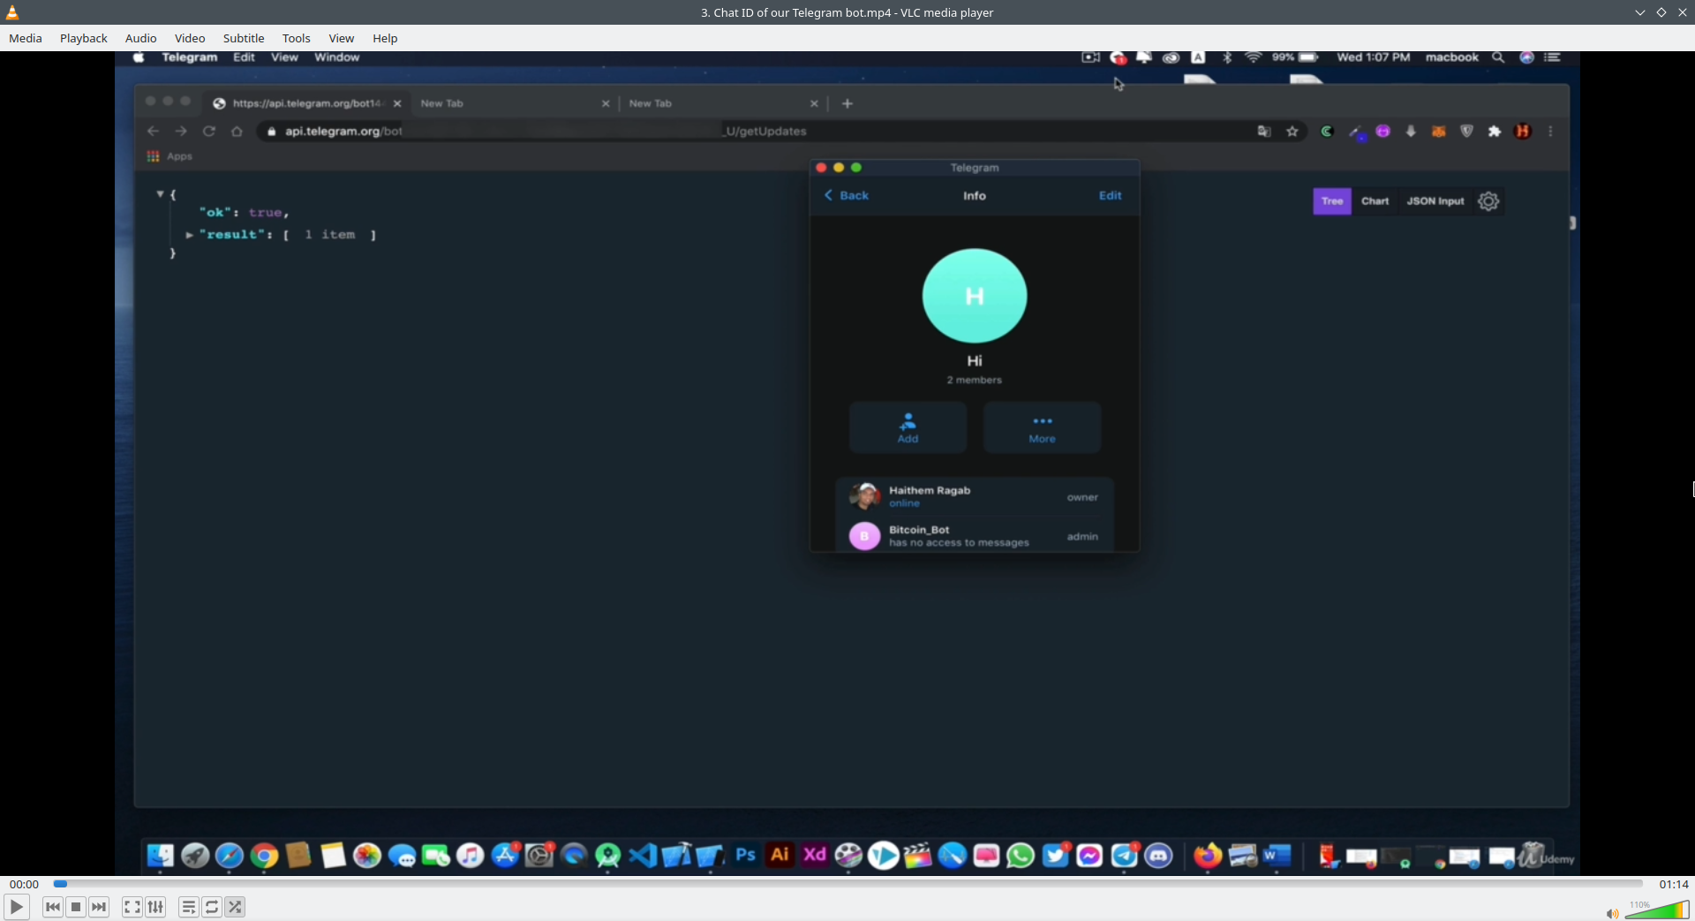This screenshot has height=921, width=1695.
Task: Toggle the VLC playlist view
Action: click(x=189, y=907)
